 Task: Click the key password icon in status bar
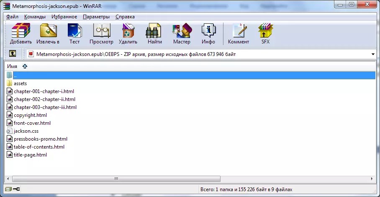(x=16, y=189)
